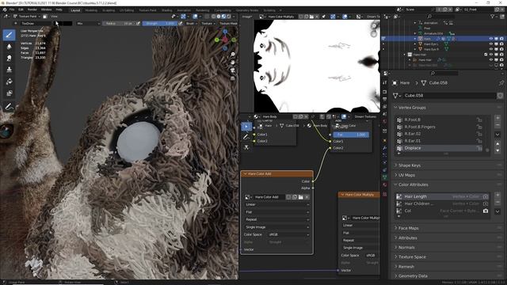Select the node editor Annotate tool
The height and width of the screenshot is (285, 507).
246,137
